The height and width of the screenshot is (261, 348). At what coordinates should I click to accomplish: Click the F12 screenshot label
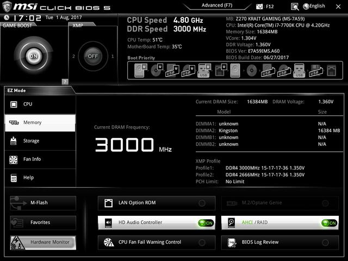pyautogui.click(x=270, y=7)
